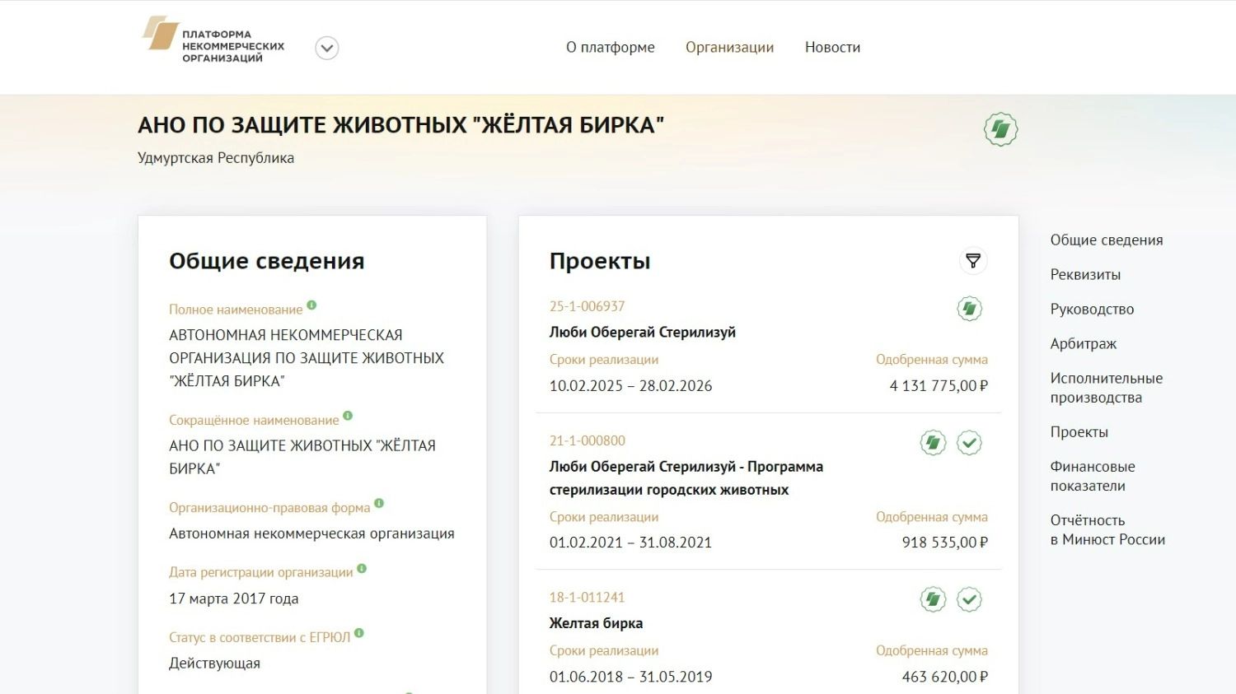
Task: Click the region text Удмуртская Республика
Action: pos(216,157)
